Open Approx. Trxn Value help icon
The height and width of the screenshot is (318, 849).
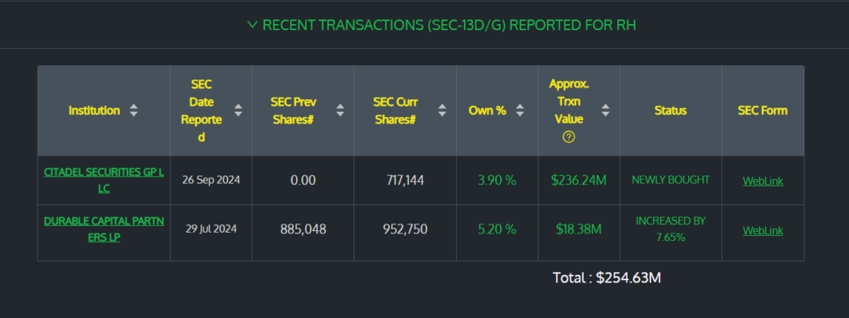click(x=569, y=137)
